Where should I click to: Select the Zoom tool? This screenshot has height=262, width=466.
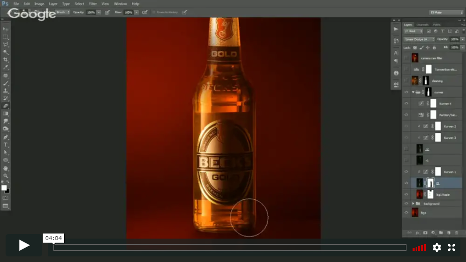(x=6, y=176)
